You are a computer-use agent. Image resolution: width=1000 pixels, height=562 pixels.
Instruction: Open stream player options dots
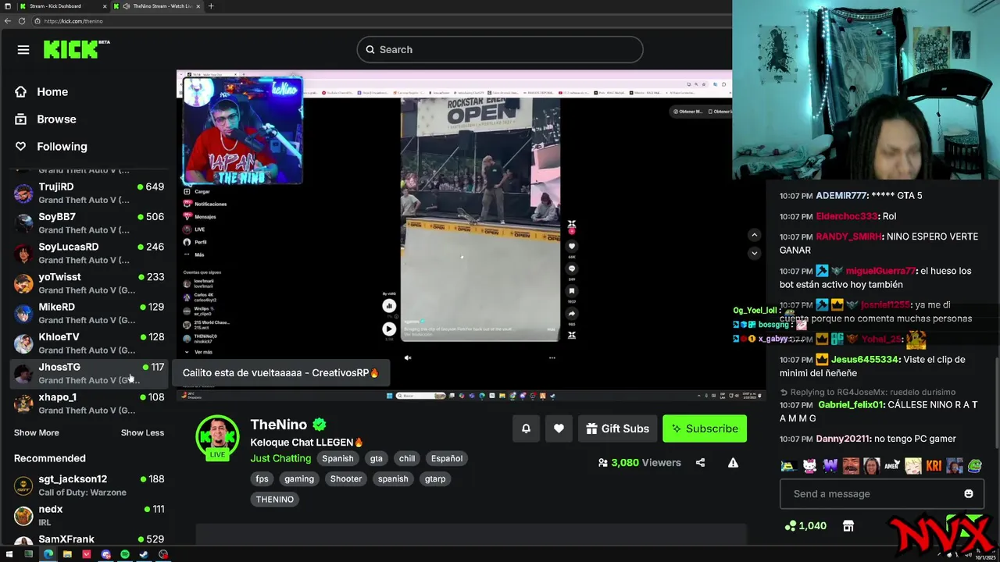[x=552, y=357]
